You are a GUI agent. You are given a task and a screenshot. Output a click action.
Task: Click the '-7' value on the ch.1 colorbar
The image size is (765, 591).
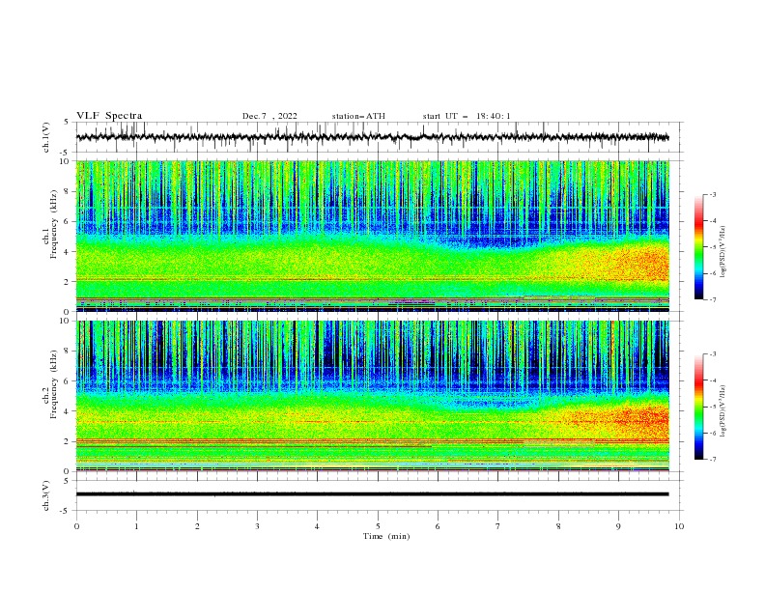(712, 300)
